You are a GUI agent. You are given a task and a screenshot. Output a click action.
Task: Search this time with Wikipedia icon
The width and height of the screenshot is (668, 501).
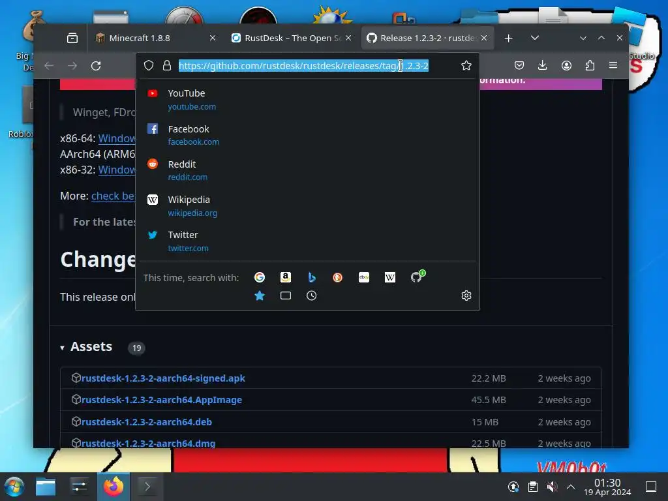coord(390,277)
